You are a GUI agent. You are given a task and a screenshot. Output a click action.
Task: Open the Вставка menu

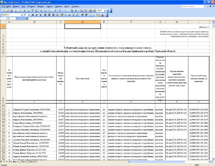coord(31,6)
